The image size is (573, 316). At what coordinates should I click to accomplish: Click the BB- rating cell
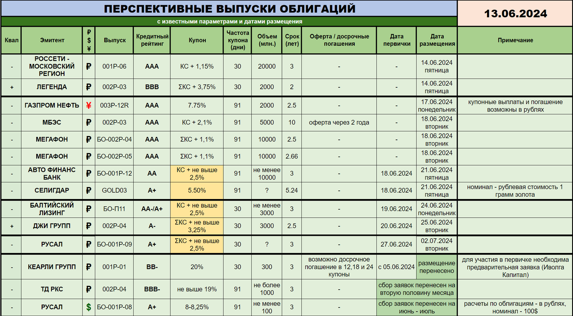(152, 267)
